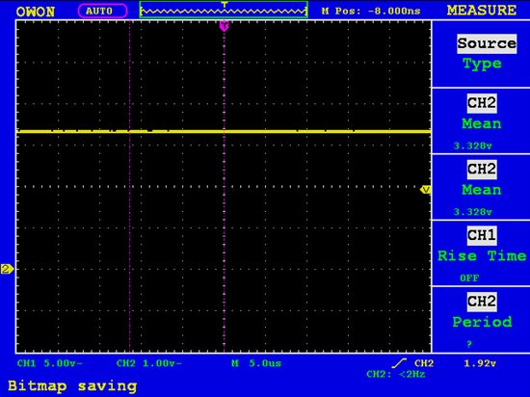Select the Source menu option
This screenshot has width=530, height=397.
coord(487,43)
